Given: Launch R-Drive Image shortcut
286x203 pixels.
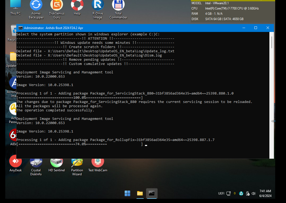Looking at the screenshot, I should 98,9.
